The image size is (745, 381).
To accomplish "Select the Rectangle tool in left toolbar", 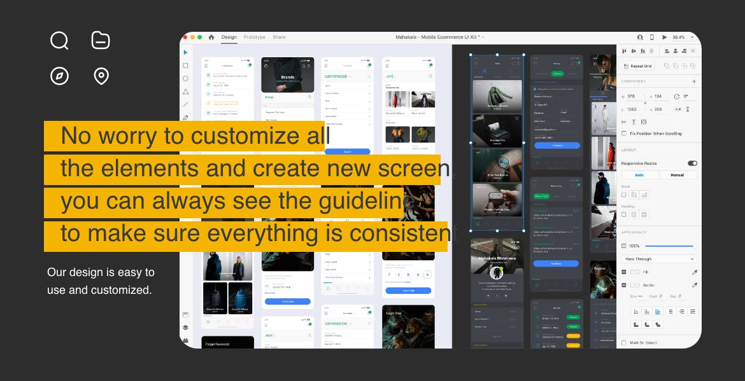I will (185, 66).
